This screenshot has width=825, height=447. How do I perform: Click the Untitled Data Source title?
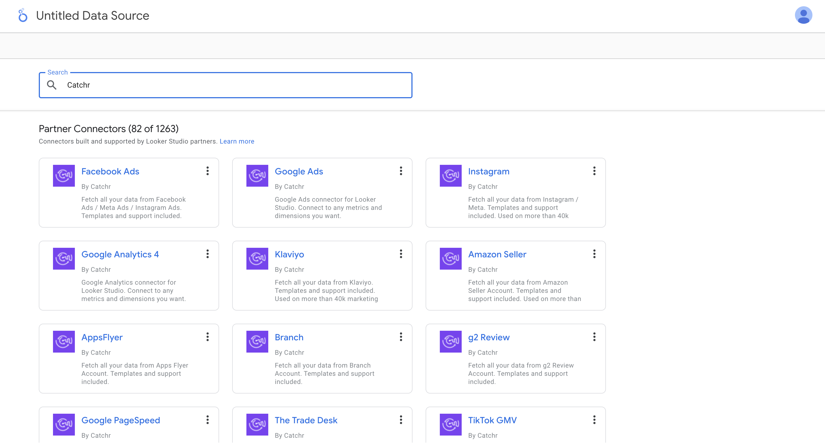(93, 15)
